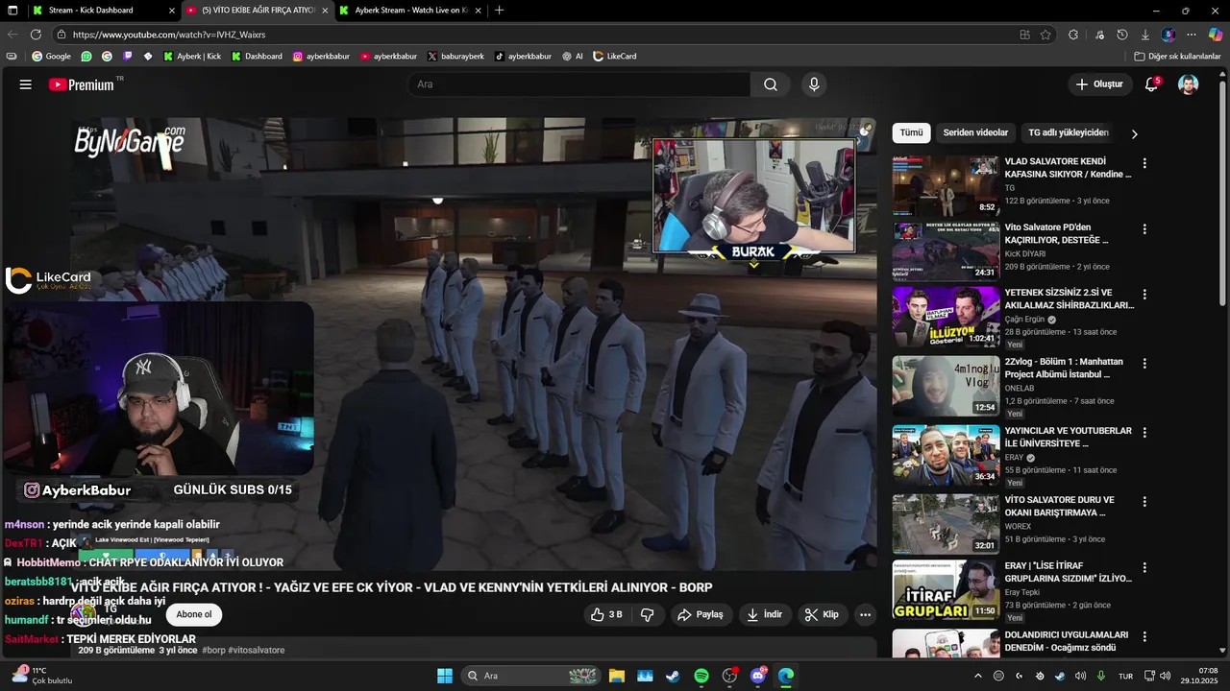Bookmark this page with star icon
1230x691 pixels.
point(1045,35)
